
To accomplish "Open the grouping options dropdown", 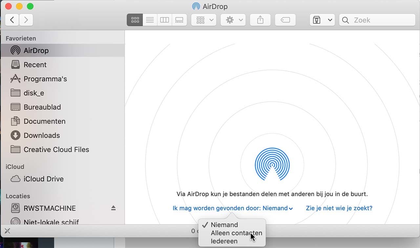I will (203, 20).
